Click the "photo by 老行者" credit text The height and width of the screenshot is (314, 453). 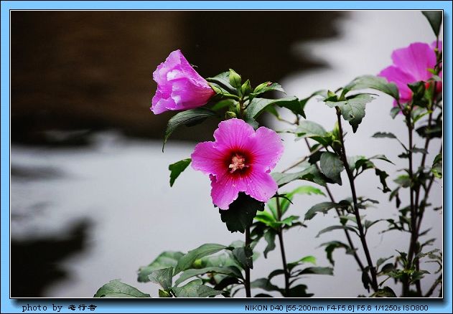click(x=59, y=308)
